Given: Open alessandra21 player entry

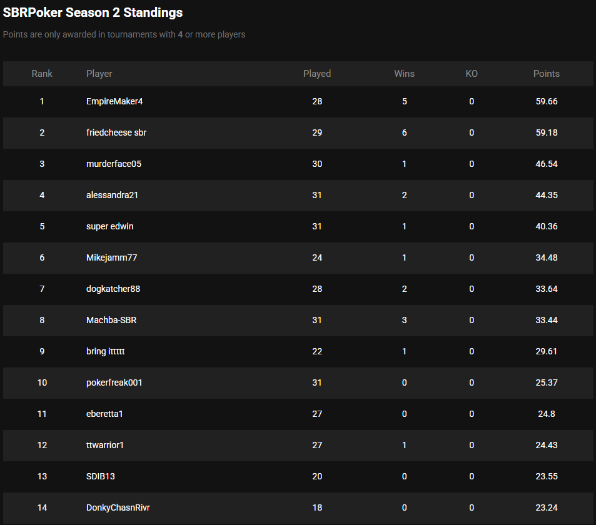Looking at the screenshot, I should point(112,195).
